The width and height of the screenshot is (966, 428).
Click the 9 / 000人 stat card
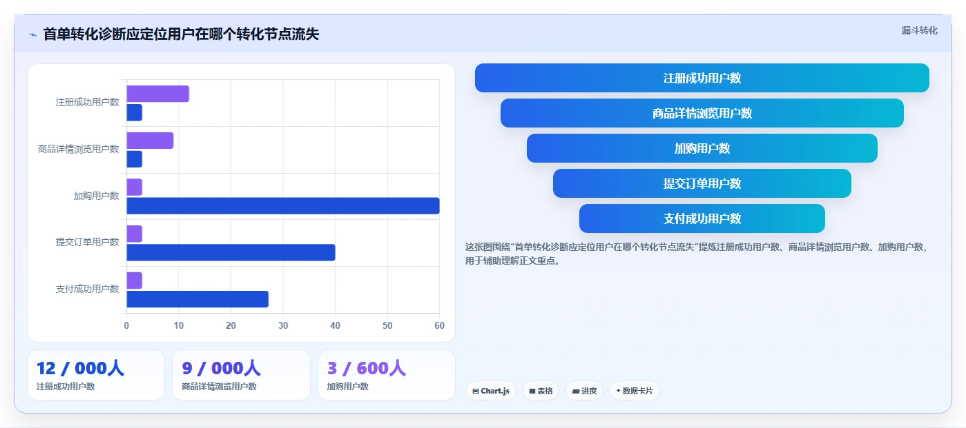[241, 375]
